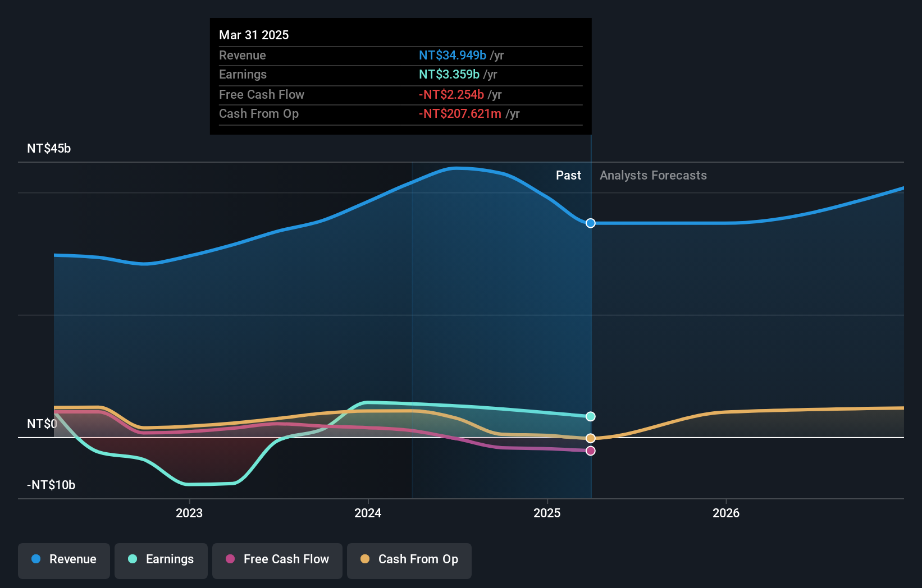The width and height of the screenshot is (922, 588).
Task: Toggle the Revenue legend button
Action: pyautogui.click(x=64, y=561)
